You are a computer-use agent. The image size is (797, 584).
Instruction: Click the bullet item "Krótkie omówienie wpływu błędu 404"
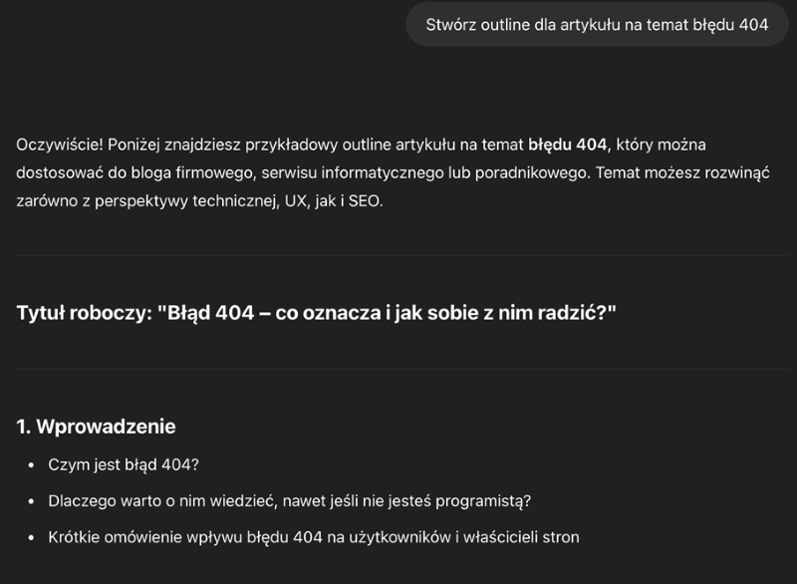click(x=314, y=537)
